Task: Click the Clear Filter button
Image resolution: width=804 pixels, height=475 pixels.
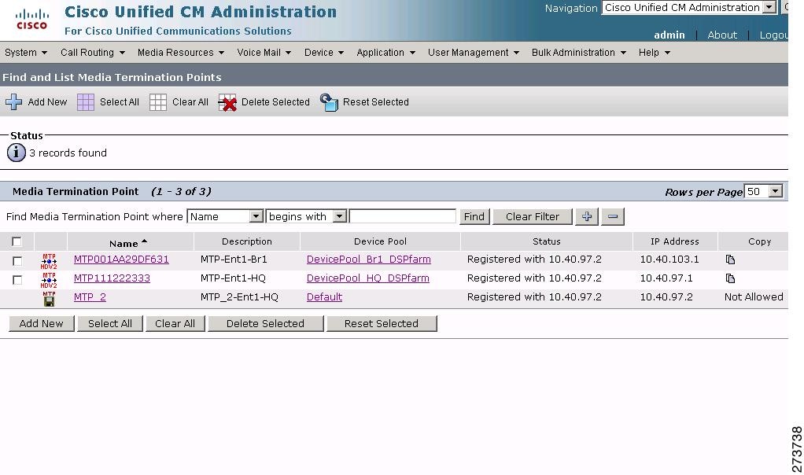Action: pos(533,217)
